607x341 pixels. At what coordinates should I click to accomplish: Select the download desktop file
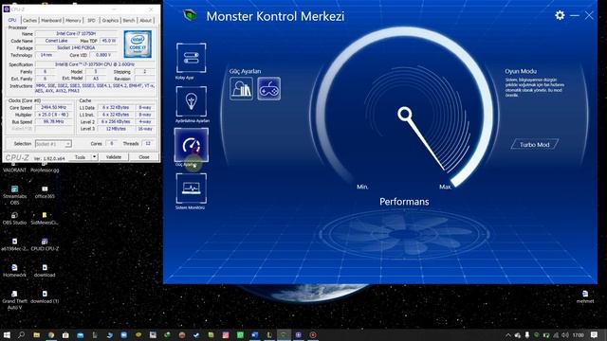pos(45,271)
